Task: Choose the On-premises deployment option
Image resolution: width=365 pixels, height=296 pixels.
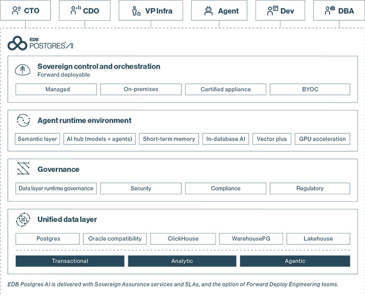Action: click(141, 89)
